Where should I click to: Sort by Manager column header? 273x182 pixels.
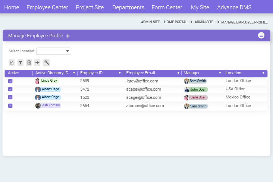pos(192,73)
